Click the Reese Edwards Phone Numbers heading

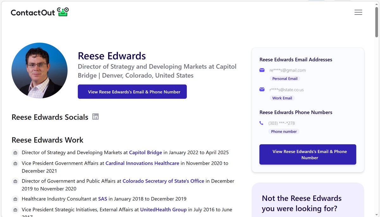click(296, 112)
